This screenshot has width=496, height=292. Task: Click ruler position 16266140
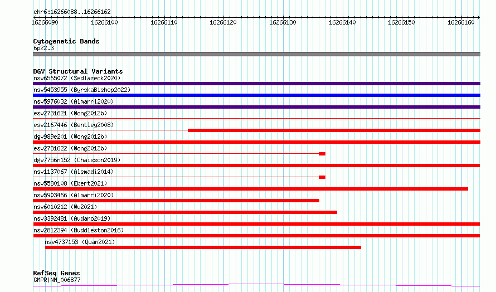click(x=342, y=22)
